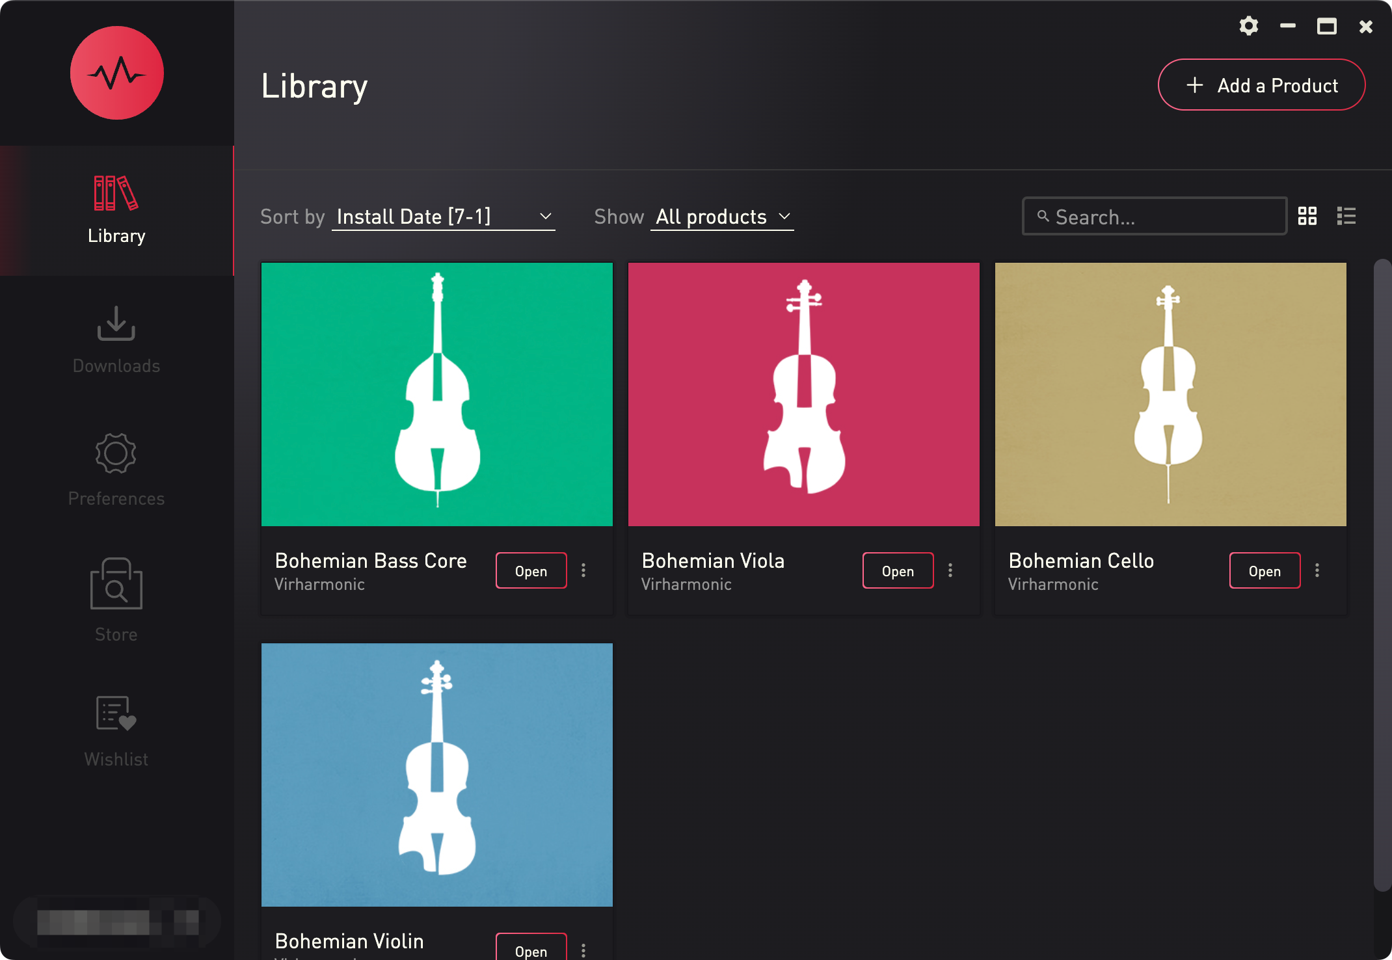1392x960 pixels.
Task: Click the Bohemian Cello artwork thumbnail
Action: 1170,394
